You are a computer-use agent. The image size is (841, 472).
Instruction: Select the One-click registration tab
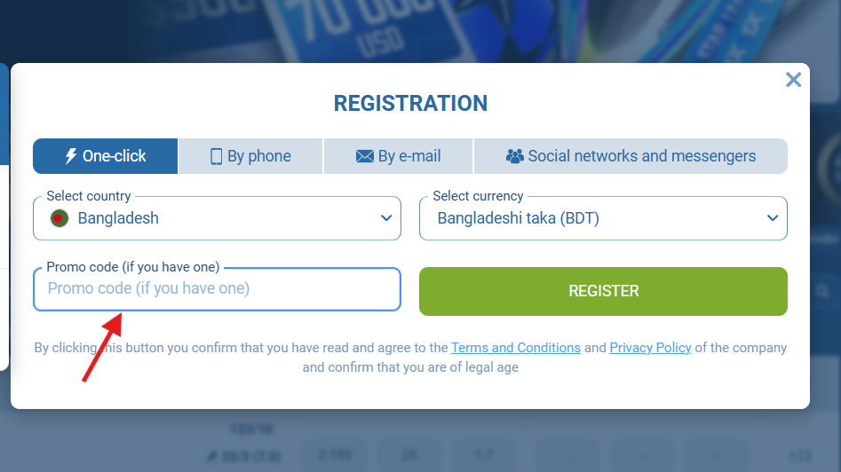click(106, 156)
